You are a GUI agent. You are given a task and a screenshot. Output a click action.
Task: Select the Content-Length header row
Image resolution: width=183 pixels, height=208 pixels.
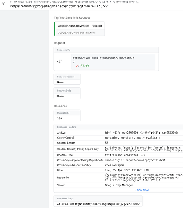tap(118, 143)
